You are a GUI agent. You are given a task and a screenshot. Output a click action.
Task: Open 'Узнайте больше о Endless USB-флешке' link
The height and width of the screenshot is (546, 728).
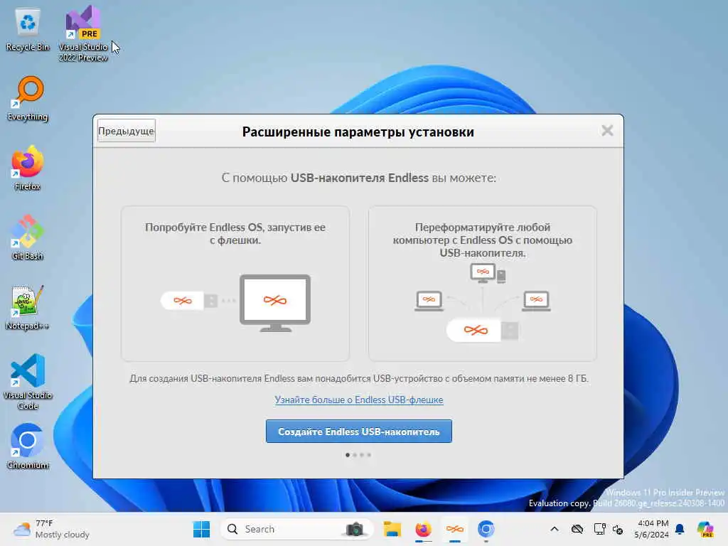358,400
